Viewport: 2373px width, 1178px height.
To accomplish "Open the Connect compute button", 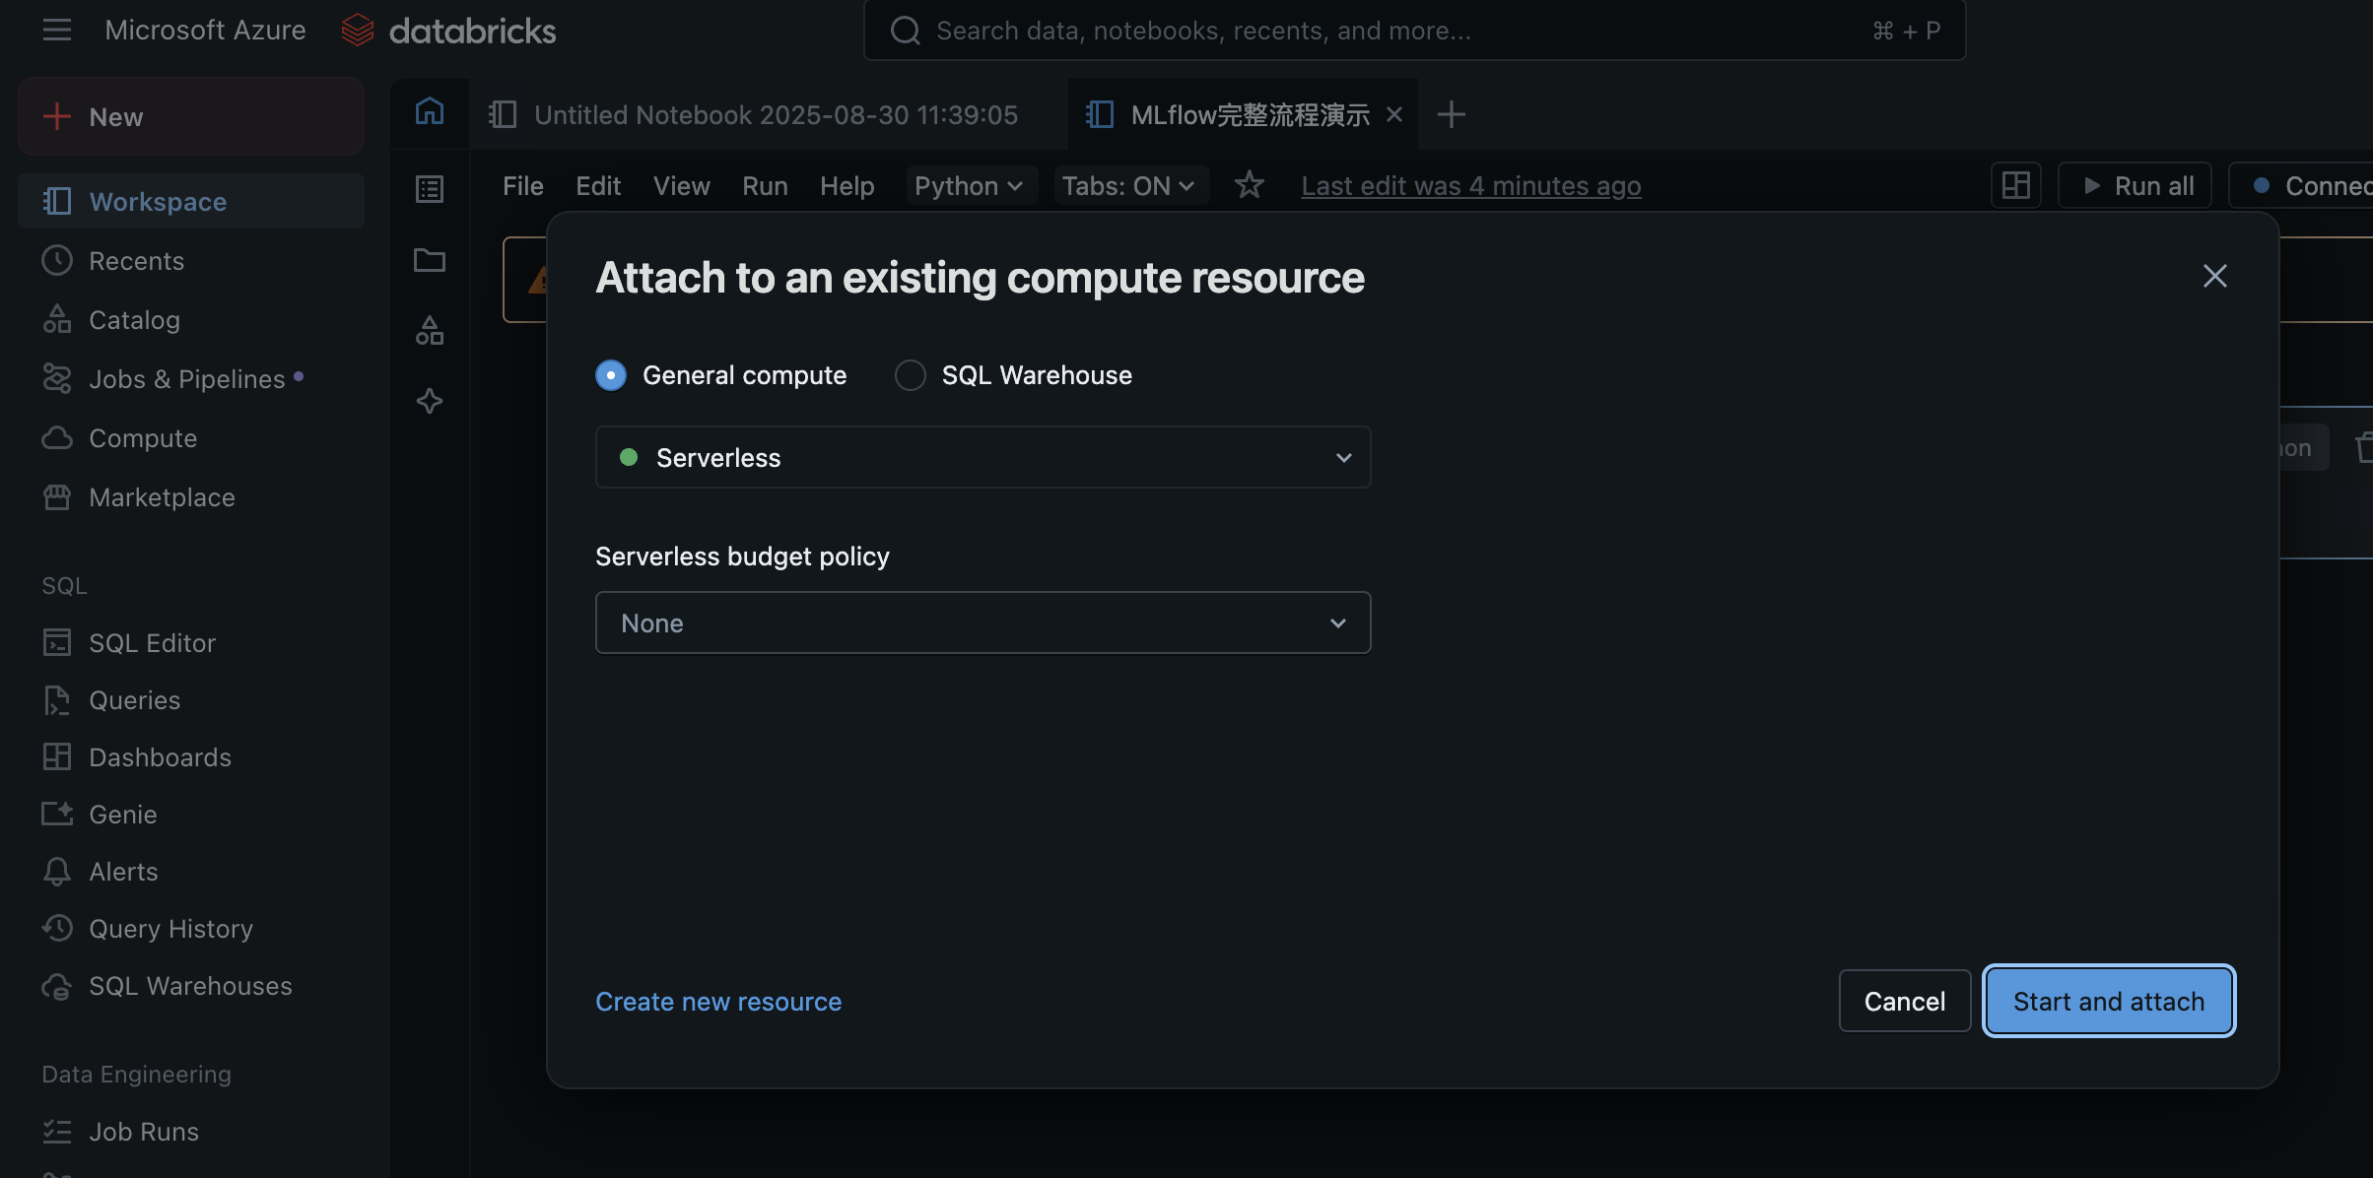I will (2301, 185).
